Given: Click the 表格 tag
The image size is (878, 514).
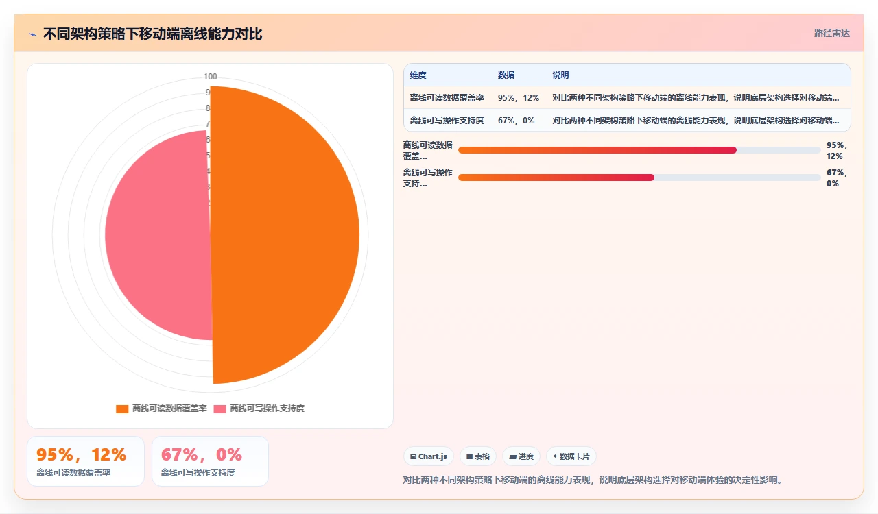Looking at the screenshot, I should [478, 456].
